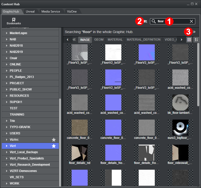Viewport: 201px width, 188px height.
Task: Expand the MasterLogos folder
Action: 7,33
